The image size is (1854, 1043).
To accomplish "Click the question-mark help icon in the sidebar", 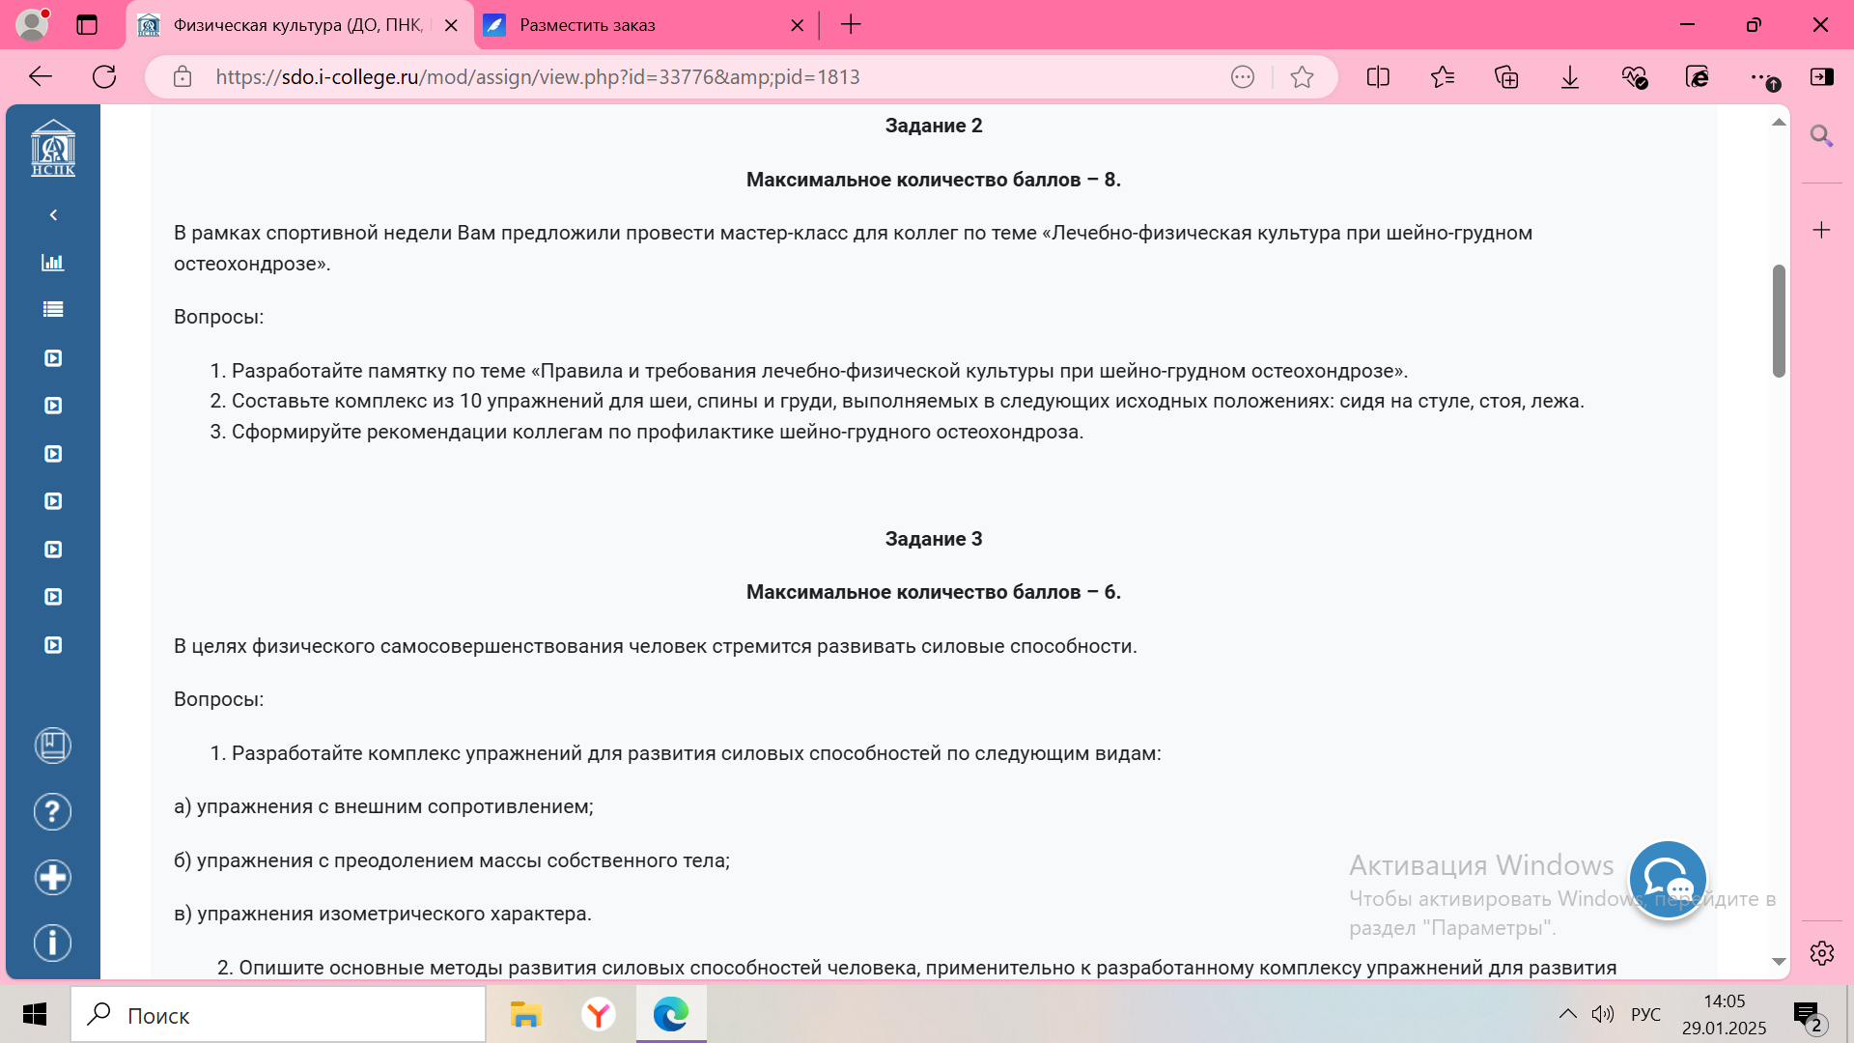I will coord(53,812).
